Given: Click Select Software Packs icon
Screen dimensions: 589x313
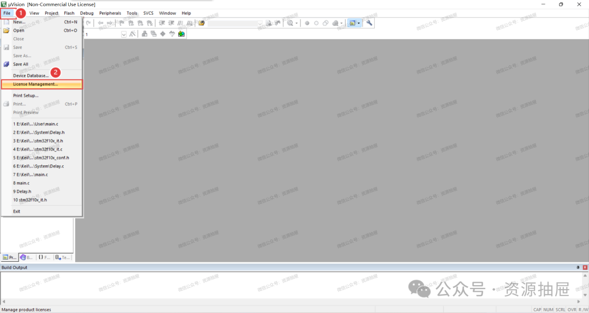Looking at the screenshot, I should point(172,34).
